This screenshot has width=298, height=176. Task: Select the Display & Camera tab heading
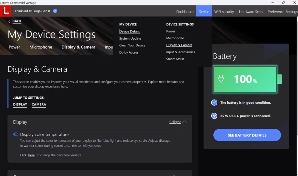click(x=78, y=47)
